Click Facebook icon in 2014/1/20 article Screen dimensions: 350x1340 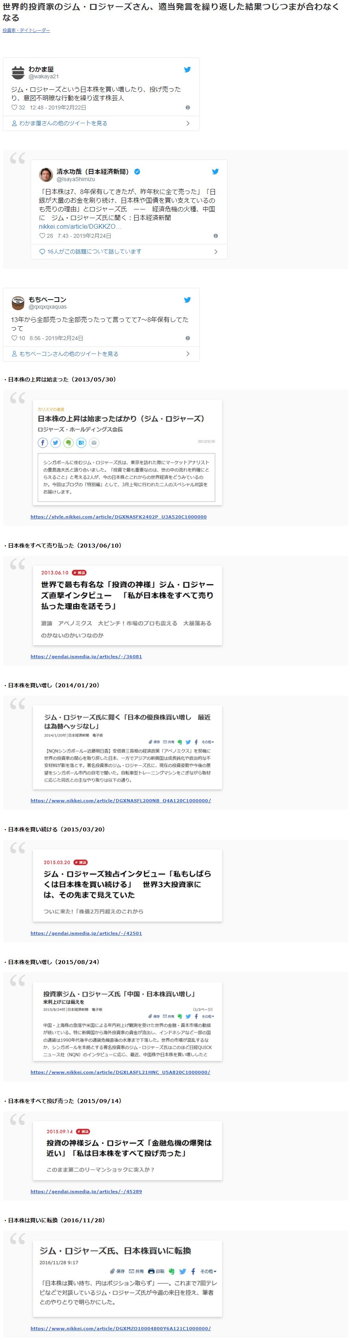196,742
